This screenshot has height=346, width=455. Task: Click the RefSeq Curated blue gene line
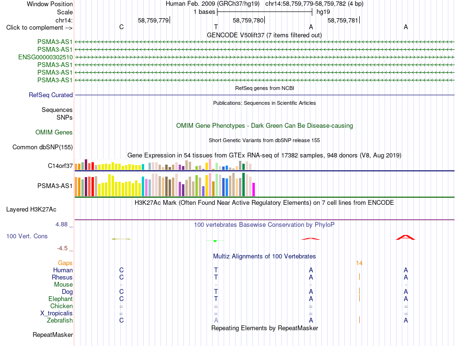[x=264, y=95]
